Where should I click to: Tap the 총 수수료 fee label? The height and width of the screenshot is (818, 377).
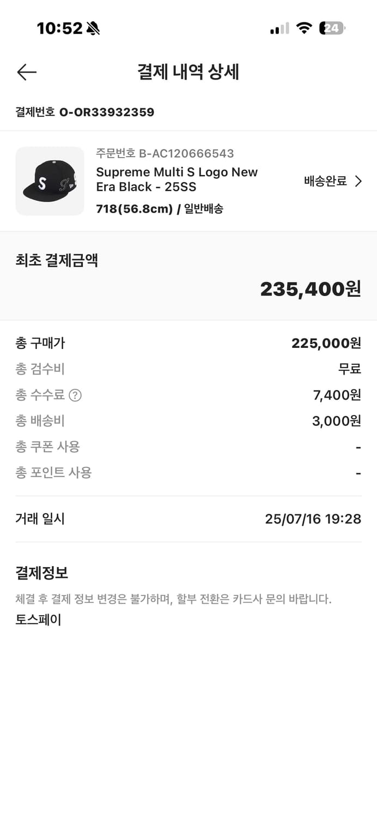(40, 395)
